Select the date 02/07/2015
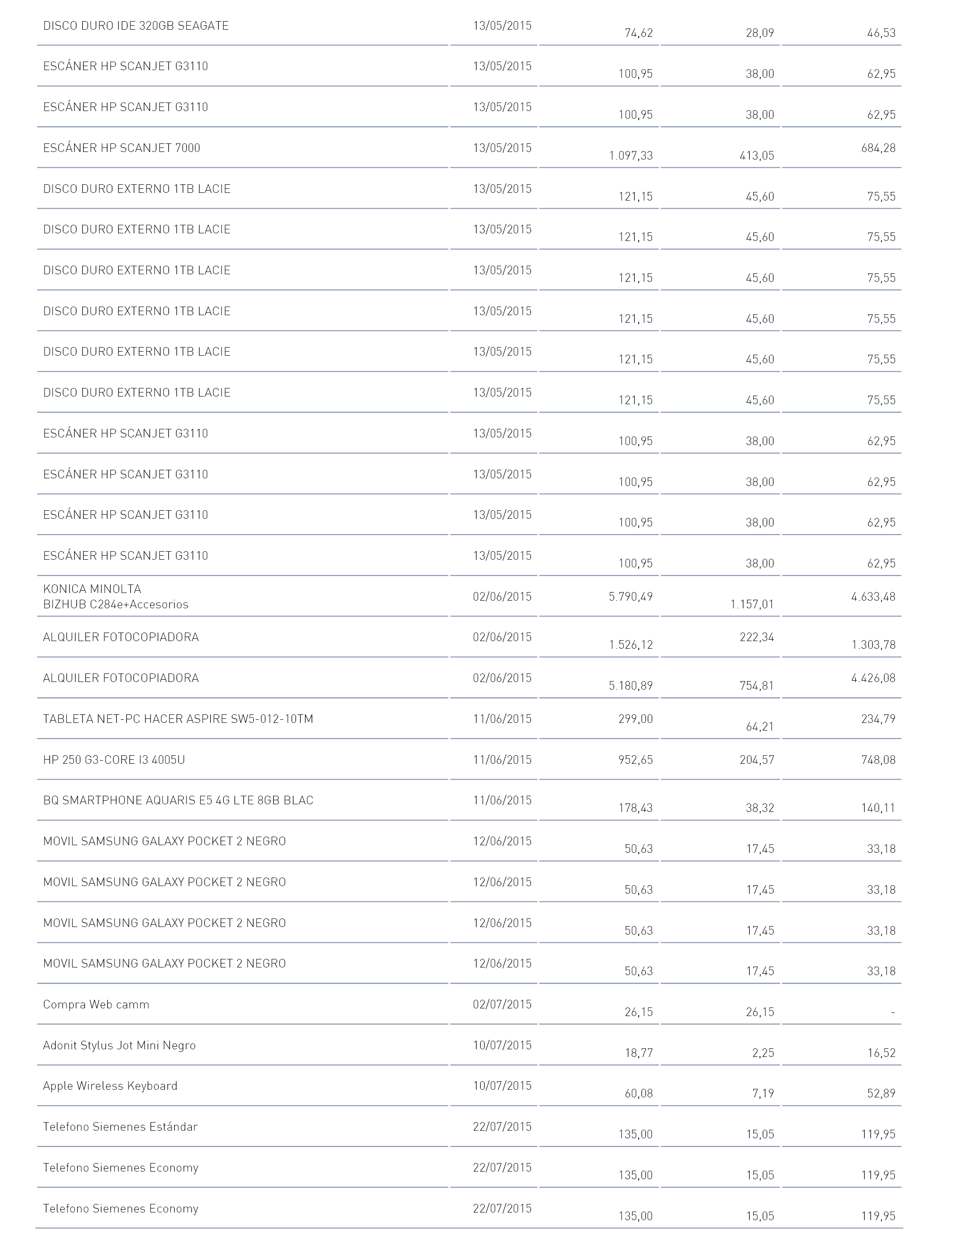The width and height of the screenshot is (955, 1248). click(x=503, y=1004)
